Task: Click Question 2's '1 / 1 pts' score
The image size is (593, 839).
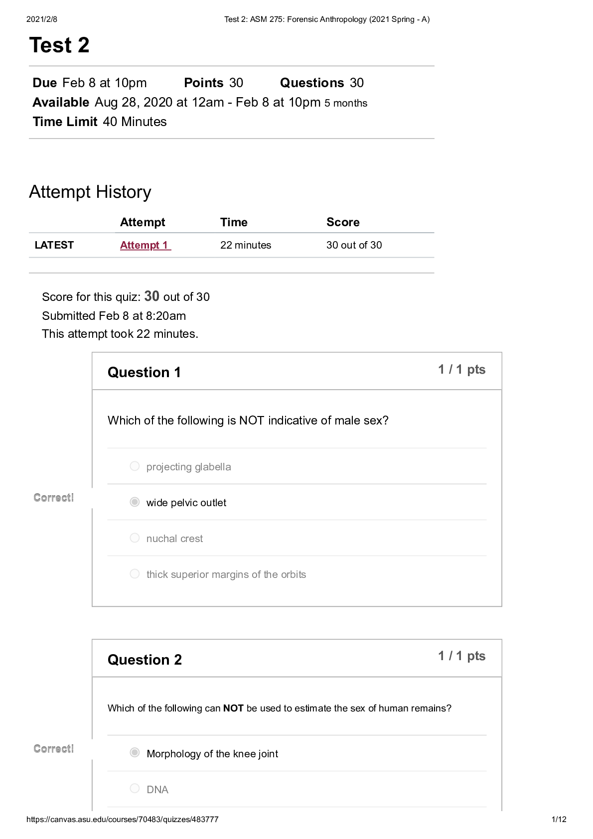Action: tap(461, 656)
